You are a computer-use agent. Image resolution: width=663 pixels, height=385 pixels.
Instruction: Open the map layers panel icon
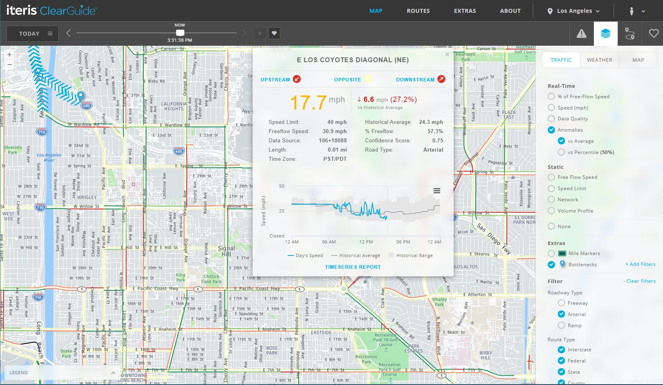click(606, 34)
